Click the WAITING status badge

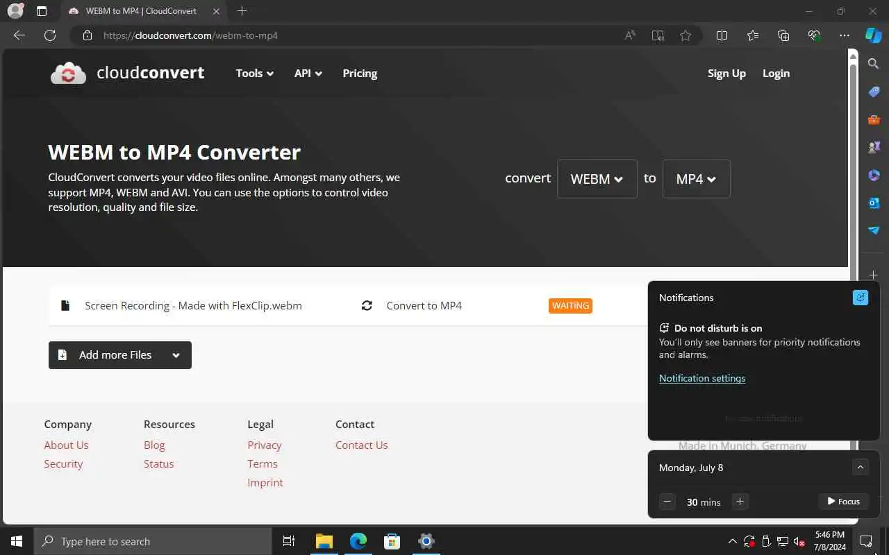click(x=570, y=305)
